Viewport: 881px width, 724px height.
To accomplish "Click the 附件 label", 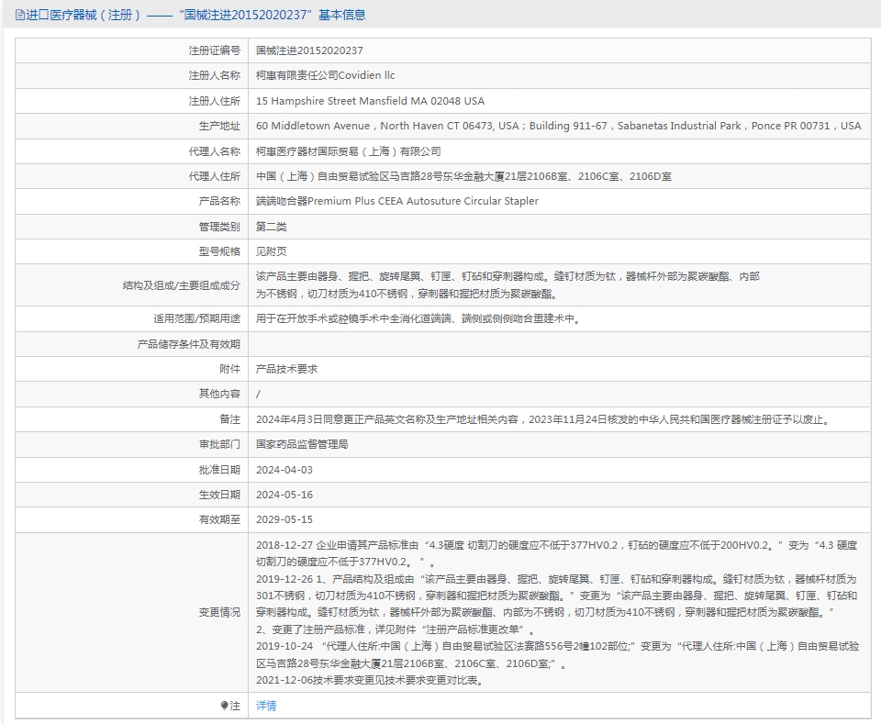I will [229, 369].
